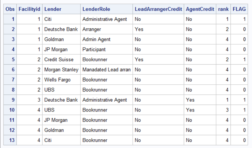Select the AgentCredit column header
Image resolution: width=252 pixels, height=148 pixels.
[200, 9]
